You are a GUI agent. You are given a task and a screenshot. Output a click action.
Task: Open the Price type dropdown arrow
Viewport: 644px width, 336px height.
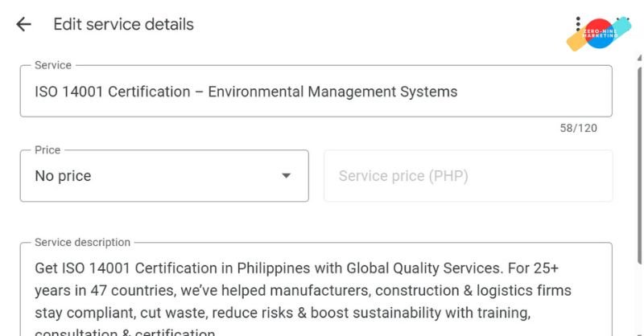point(286,176)
